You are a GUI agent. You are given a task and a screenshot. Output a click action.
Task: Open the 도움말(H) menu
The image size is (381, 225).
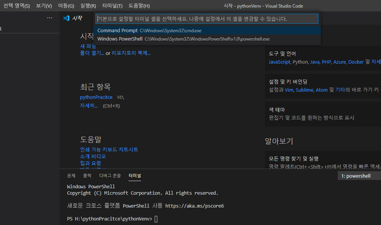coord(139,6)
